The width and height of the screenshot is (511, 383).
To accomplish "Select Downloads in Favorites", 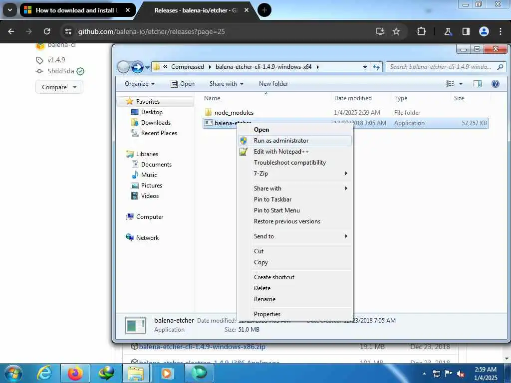I will [156, 123].
